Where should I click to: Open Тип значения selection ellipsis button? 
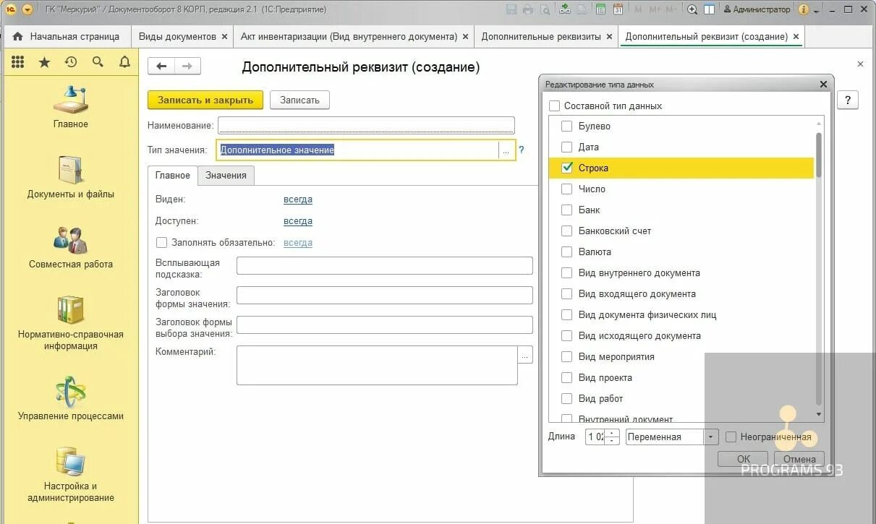tap(506, 150)
